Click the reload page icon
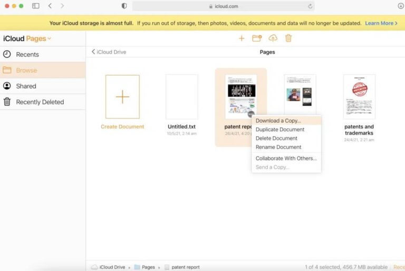The width and height of the screenshot is (405, 271). pos(310,6)
